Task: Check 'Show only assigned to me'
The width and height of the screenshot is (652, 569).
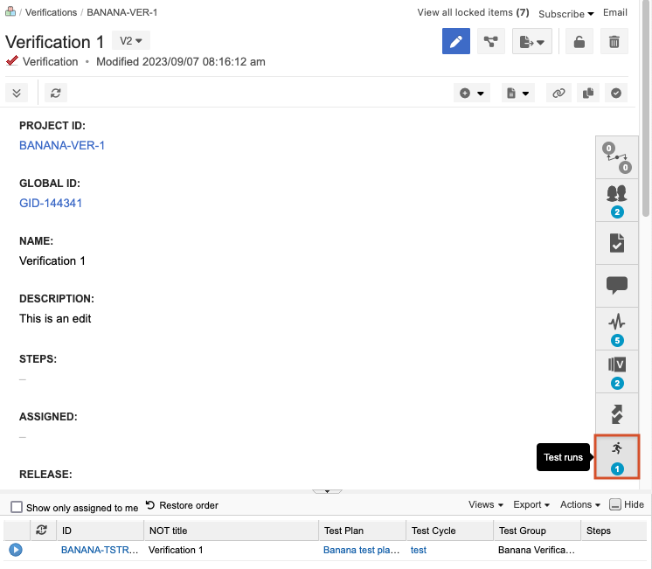Action: (17, 507)
